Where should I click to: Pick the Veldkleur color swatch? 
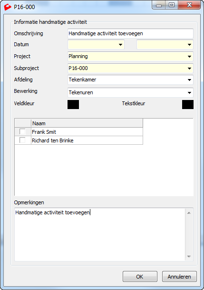[x=73, y=104]
